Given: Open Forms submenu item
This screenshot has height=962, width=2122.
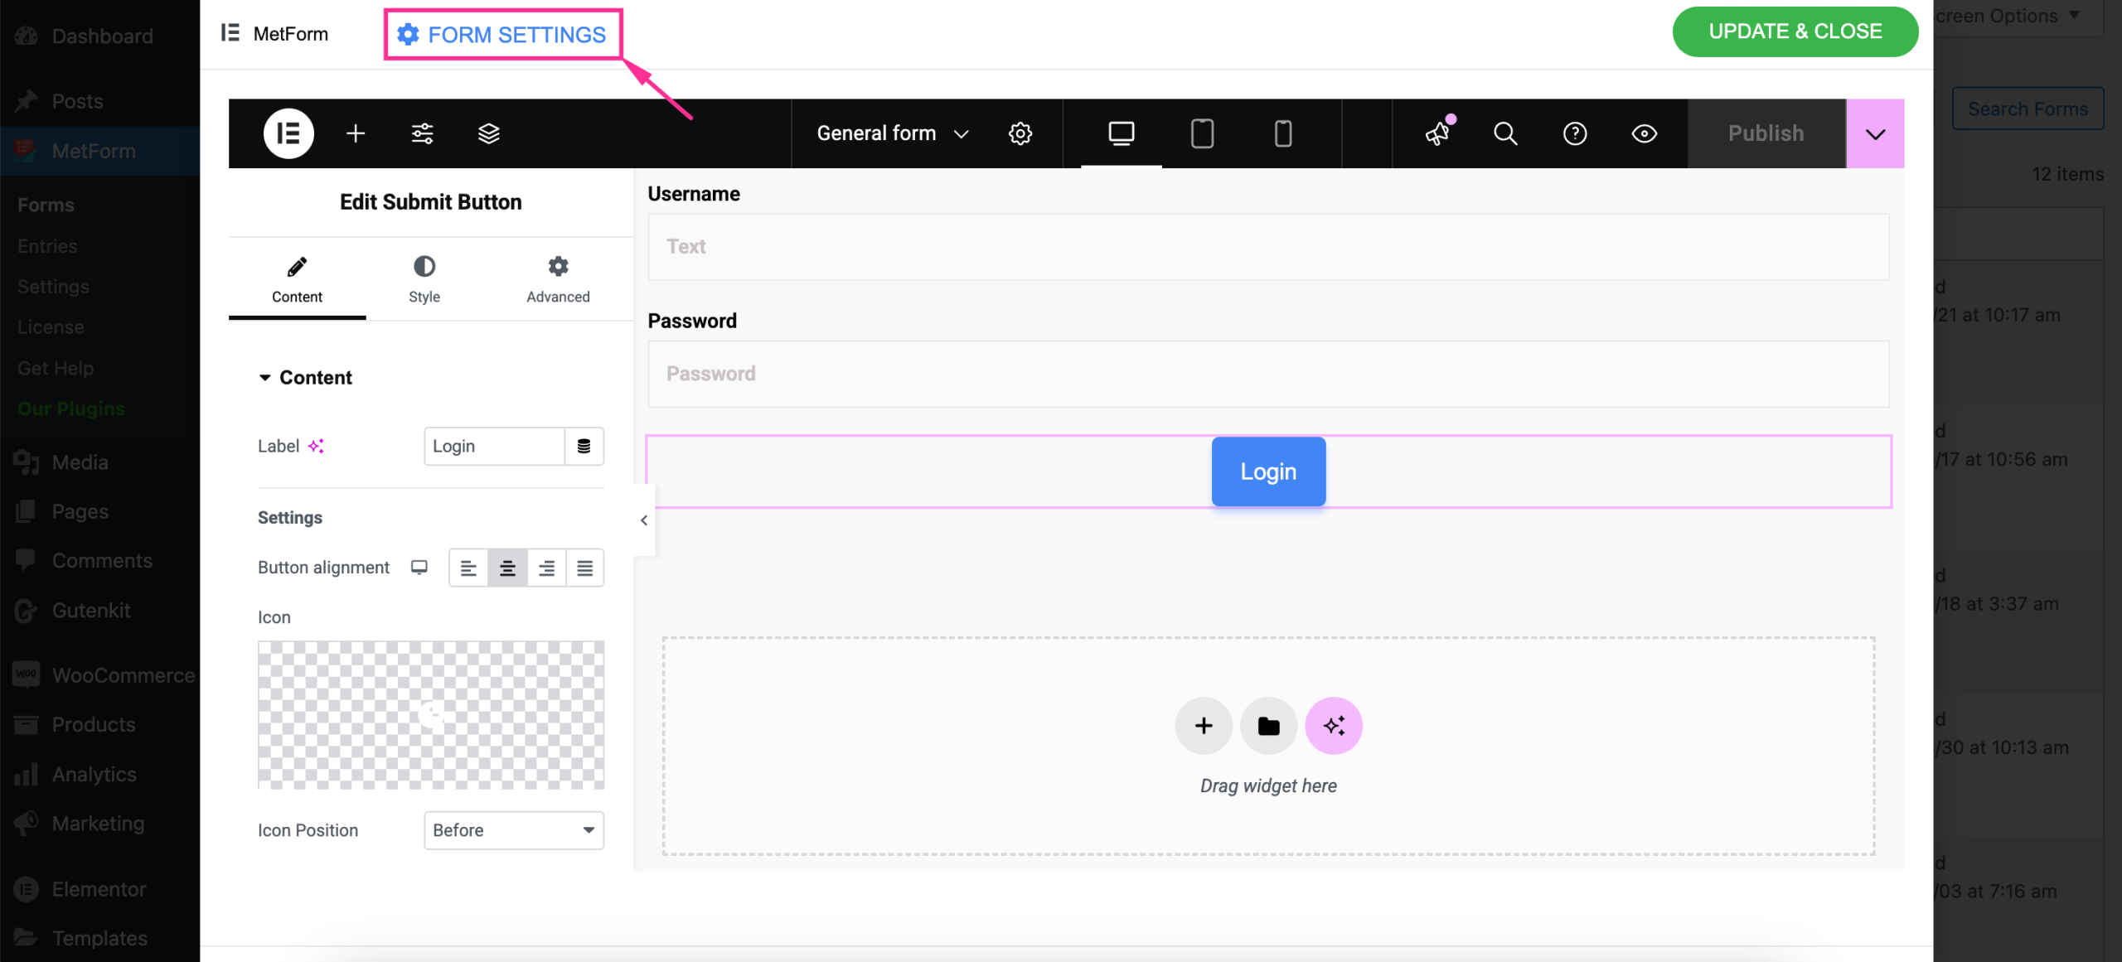Looking at the screenshot, I should [46, 205].
